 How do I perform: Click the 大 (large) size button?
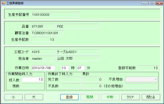(34, 97)
